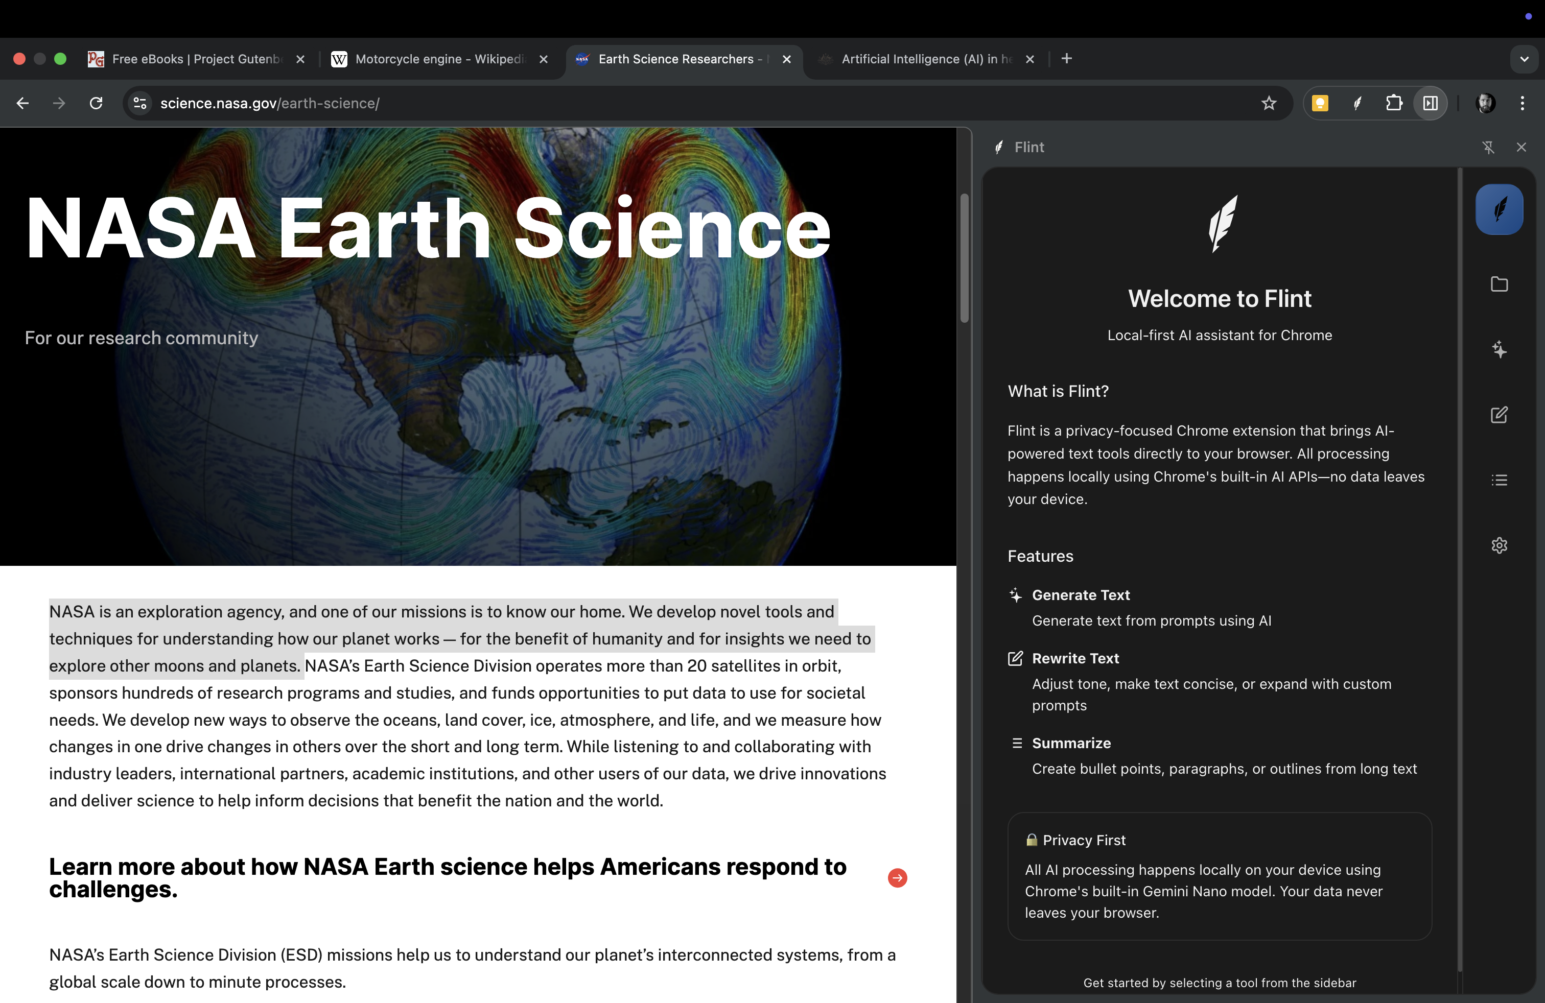The width and height of the screenshot is (1545, 1003).
Task: Click the Flint extension icon in toolbar
Action: tap(1357, 103)
